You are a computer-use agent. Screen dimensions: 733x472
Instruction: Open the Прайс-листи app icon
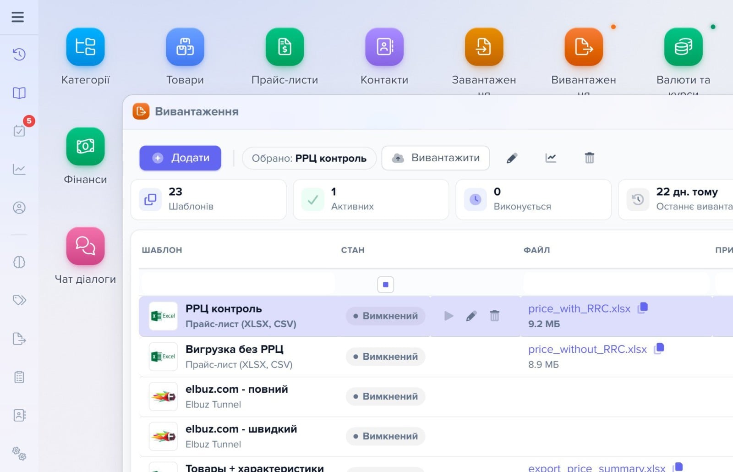point(284,47)
